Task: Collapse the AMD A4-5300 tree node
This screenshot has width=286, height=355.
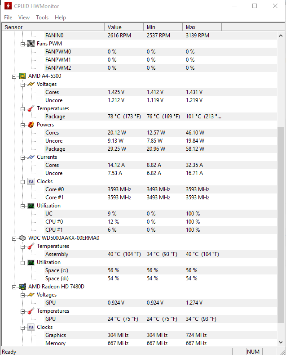Action: pyautogui.click(x=14, y=76)
